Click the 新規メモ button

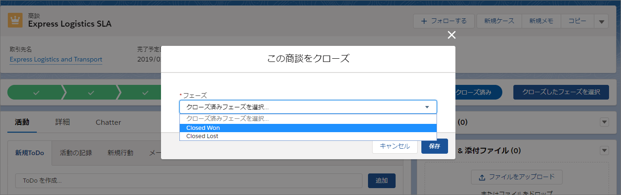tap(541, 21)
